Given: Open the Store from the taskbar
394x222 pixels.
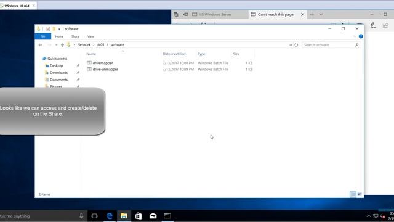Looking at the screenshot, I should coord(138,216).
